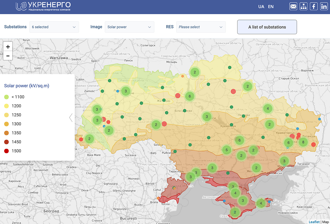The image size is (330, 224).
Task: Open the Facebook page icon
Action: tap(314, 6)
